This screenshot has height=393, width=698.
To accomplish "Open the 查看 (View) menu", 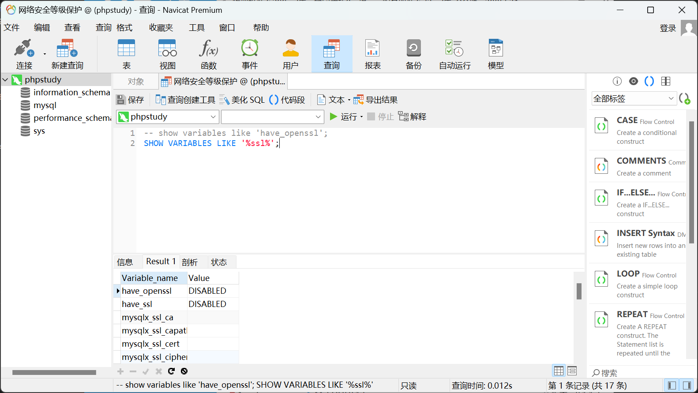I will pos(72,28).
